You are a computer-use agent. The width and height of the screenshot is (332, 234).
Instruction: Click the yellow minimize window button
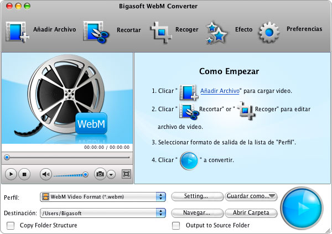(x=18, y=6)
